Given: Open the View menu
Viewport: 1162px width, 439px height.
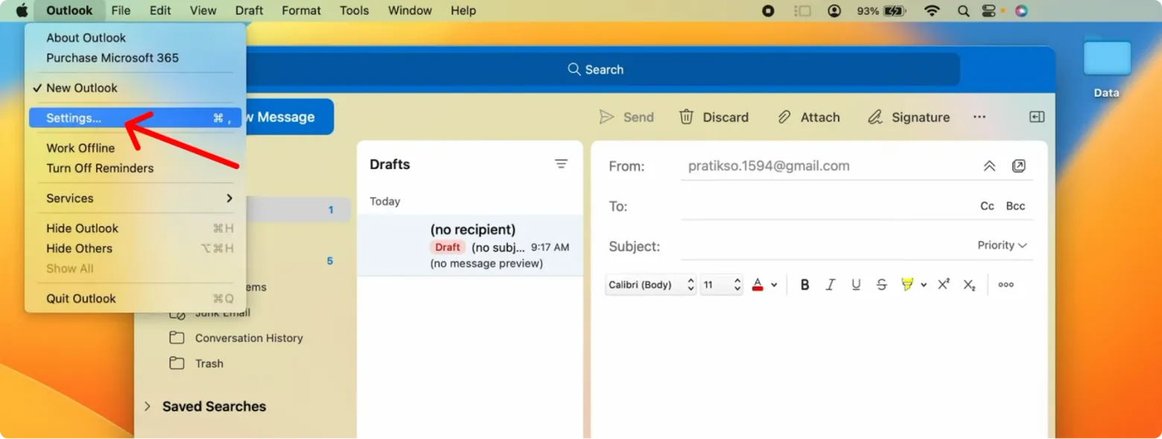Looking at the screenshot, I should 203,10.
